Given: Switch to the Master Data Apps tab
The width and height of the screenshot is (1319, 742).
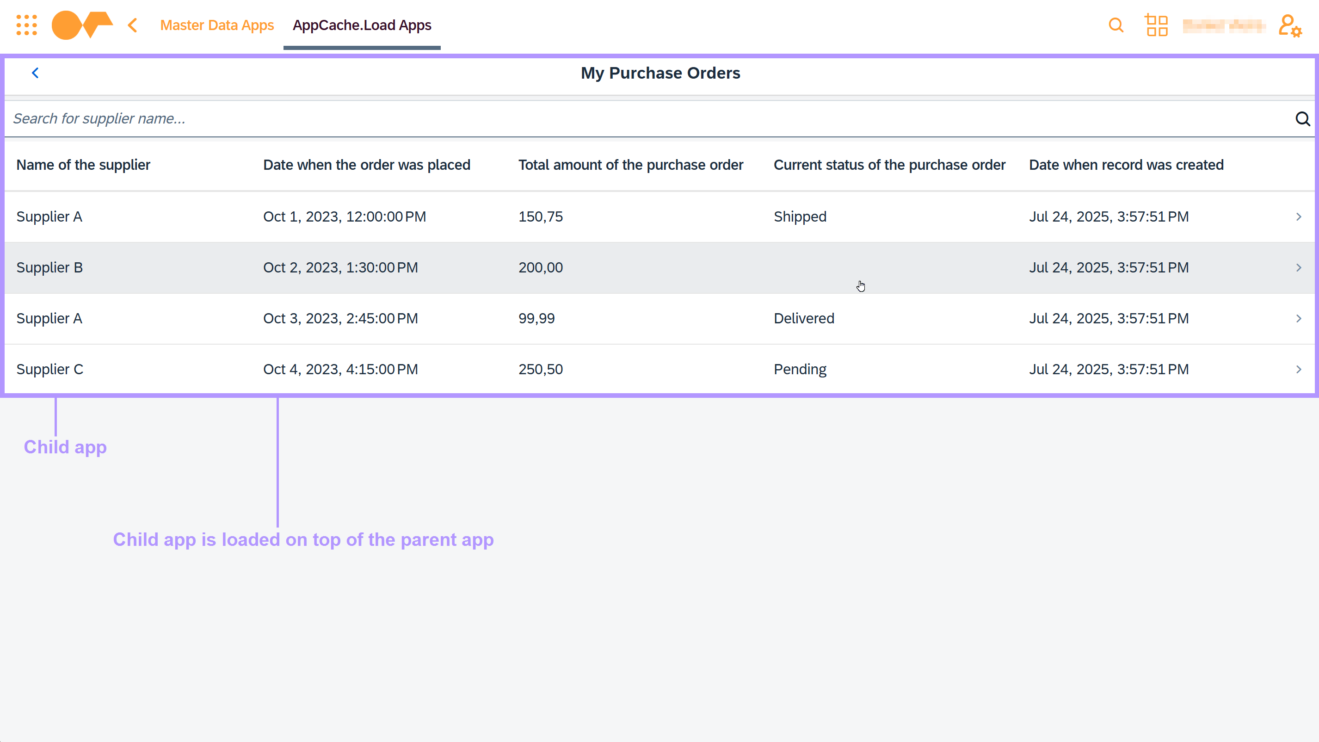Looking at the screenshot, I should click(217, 25).
